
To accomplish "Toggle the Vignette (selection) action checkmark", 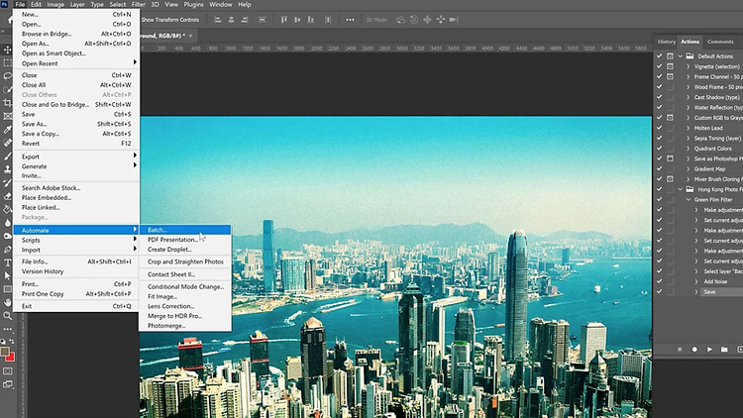I will click(660, 66).
